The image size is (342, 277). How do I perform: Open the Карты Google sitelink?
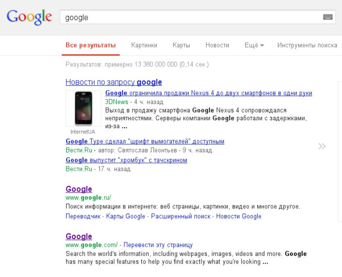125,216
